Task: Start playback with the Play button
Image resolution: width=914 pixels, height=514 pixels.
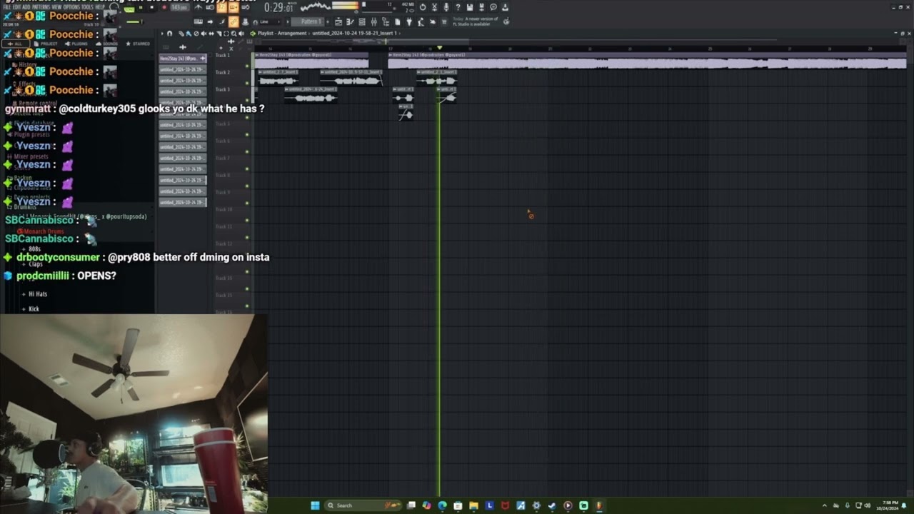Action: 141,7
